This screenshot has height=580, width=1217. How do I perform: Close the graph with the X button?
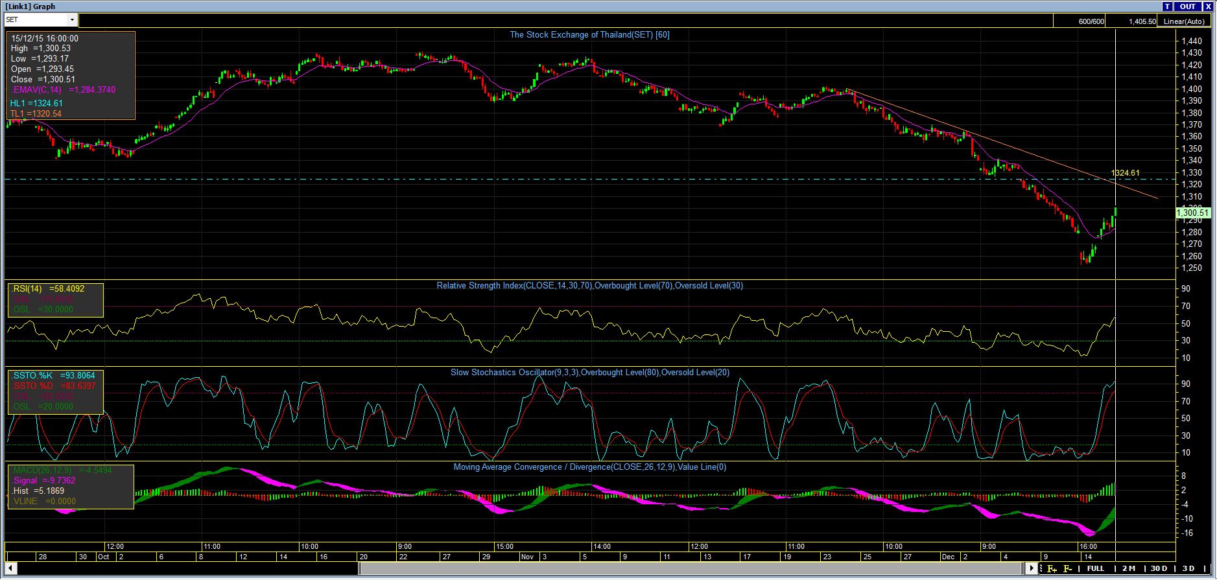click(x=1208, y=6)
